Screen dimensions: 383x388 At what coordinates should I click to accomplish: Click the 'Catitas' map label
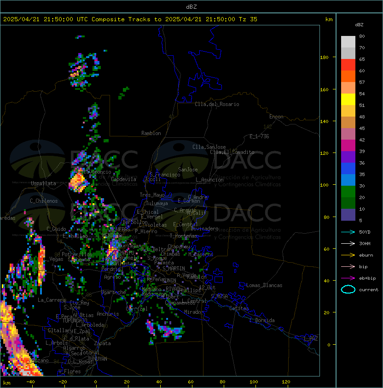pyautogui.click(x=239, y=308)
